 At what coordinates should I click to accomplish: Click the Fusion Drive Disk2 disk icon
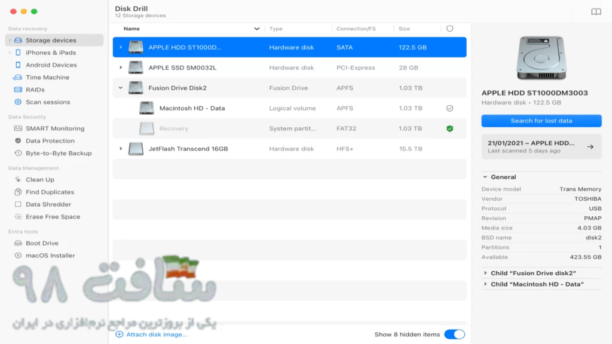click(x=136, y=88)
